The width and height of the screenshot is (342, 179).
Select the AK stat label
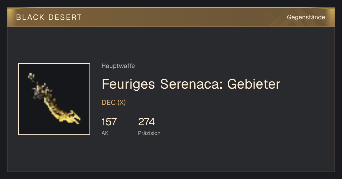pyautogui.click(x=105, y=133)
